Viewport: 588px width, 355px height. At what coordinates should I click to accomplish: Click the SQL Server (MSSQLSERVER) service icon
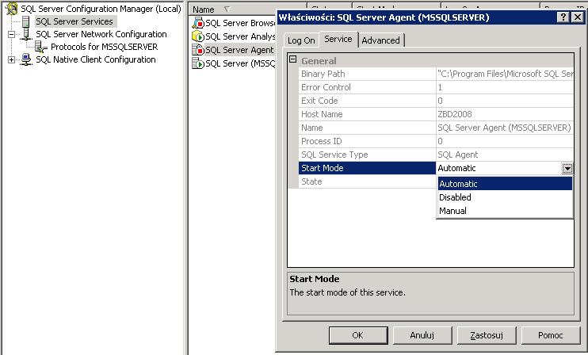197,63
